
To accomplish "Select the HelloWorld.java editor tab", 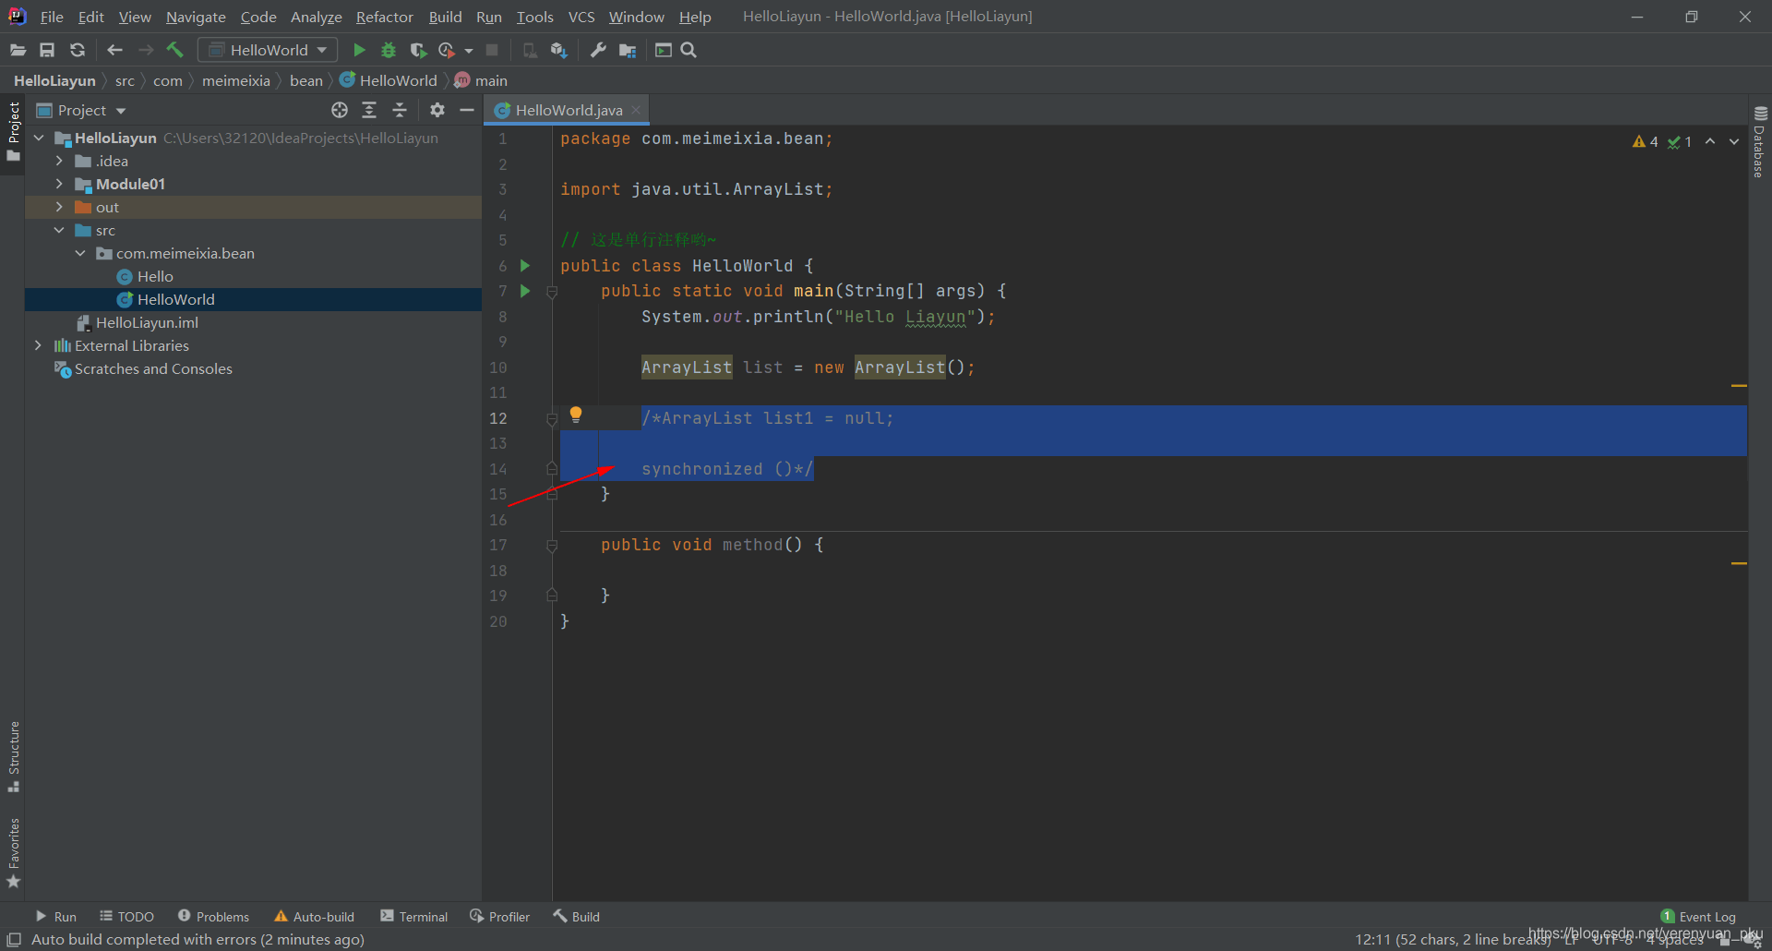I will tap(568, 110).
